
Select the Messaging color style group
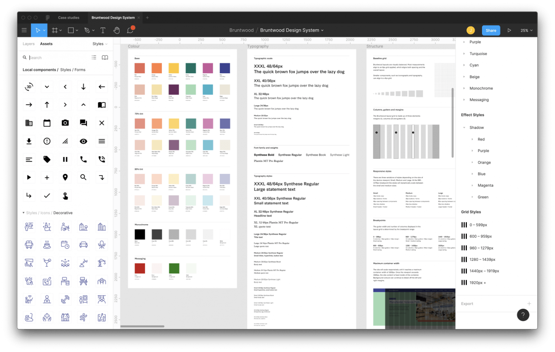pos(479,100)
